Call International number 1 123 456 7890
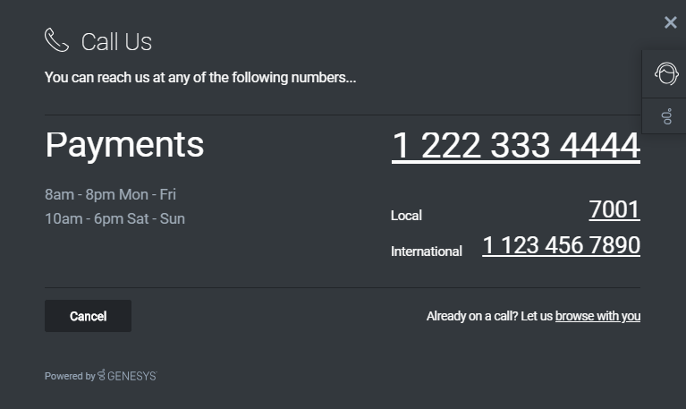This screenshot has height=409, width=686. coord(561,245)
